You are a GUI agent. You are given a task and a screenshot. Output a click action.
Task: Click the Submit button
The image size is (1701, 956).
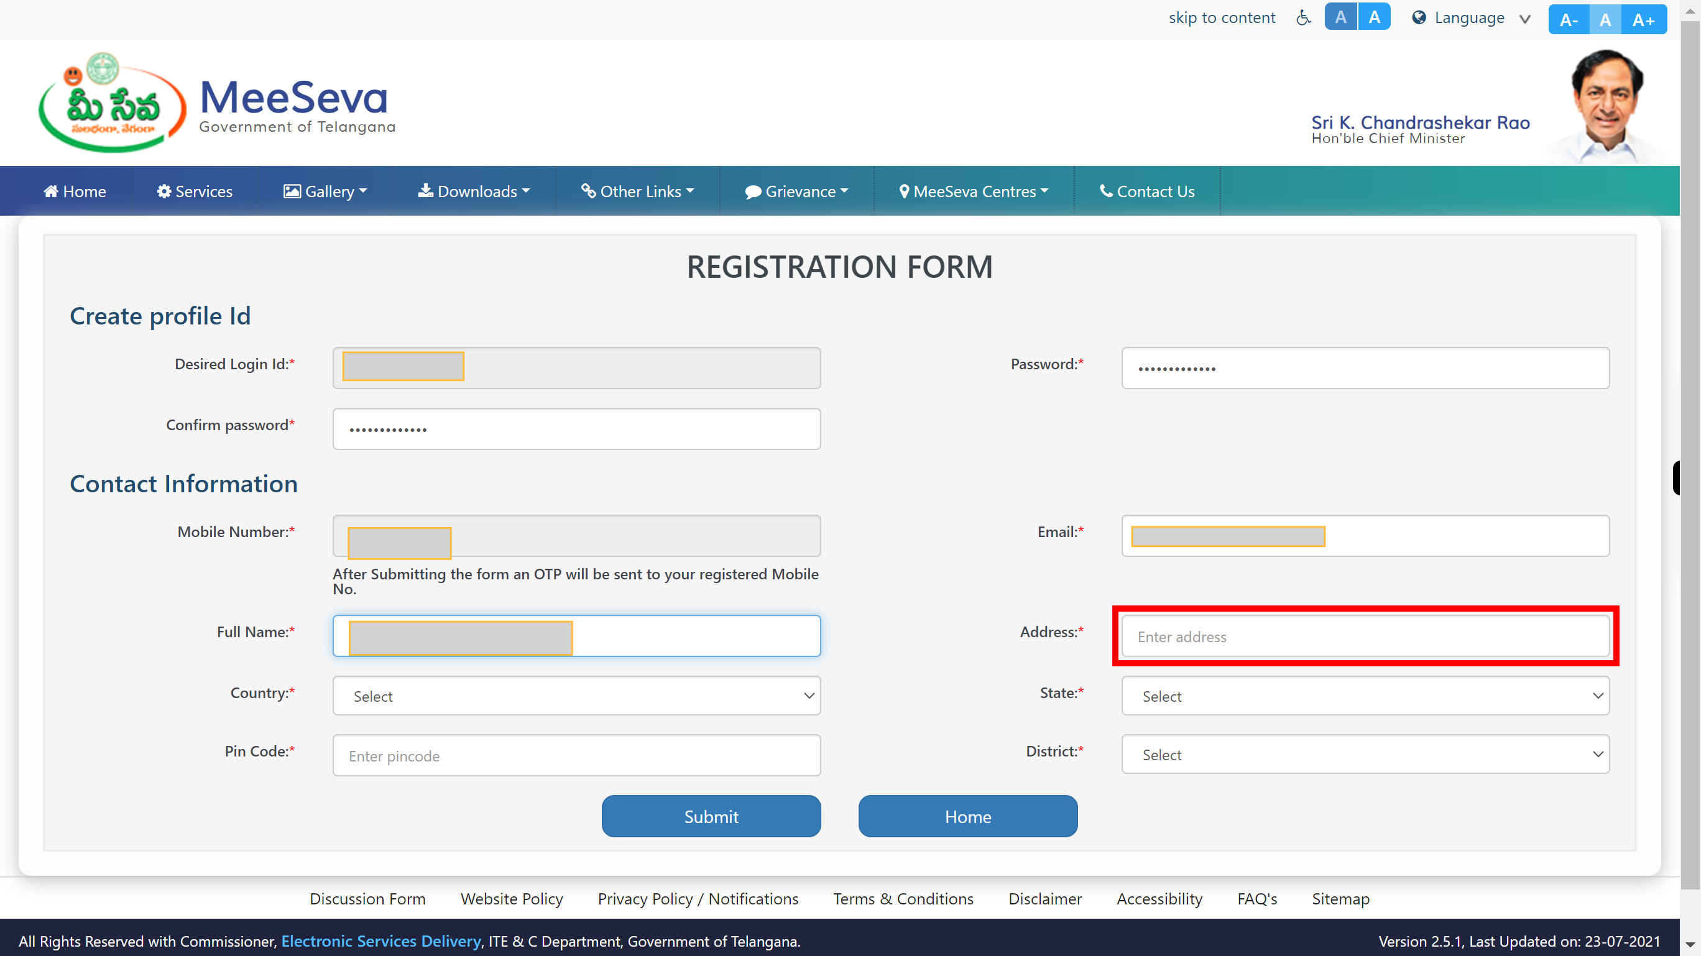711,816
